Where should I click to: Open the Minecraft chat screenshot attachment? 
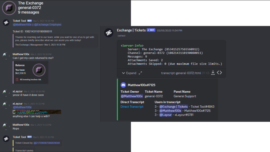pyautogui.click(x=37, y=112)
